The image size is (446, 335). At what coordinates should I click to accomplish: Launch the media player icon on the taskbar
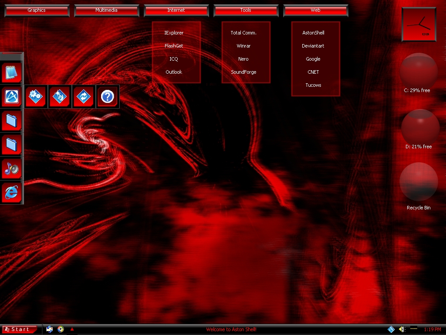(x=61, y=329)
